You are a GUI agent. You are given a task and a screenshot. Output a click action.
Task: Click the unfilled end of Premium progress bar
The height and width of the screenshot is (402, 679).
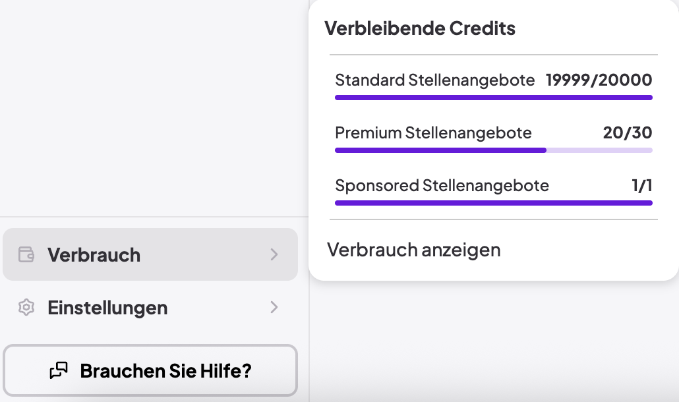(x=600, y=150)
